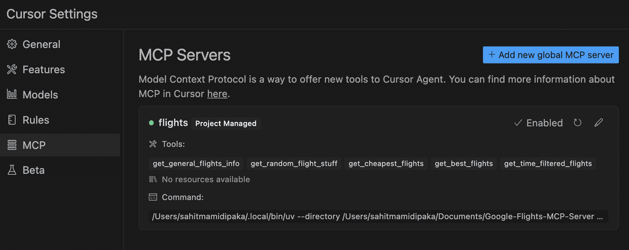Toggle the Enabled status of flights server

(x=538, y=123)
